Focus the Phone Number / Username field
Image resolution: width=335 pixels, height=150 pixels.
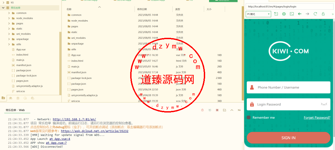(289, 87)
